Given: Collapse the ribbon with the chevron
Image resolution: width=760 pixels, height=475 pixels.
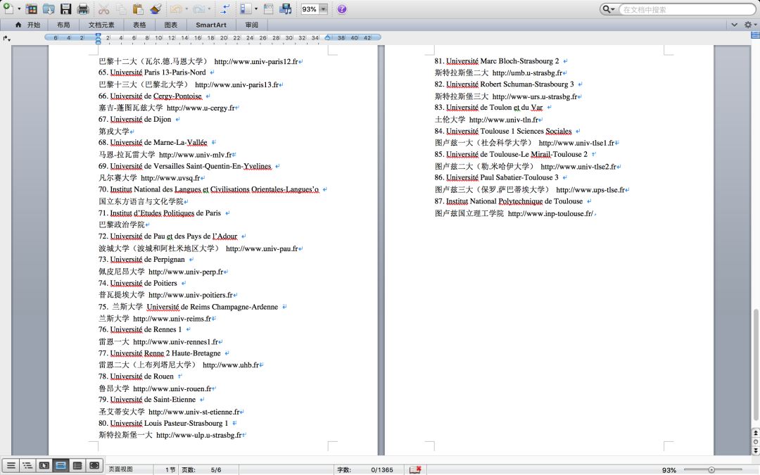Looking at the screenshot, I should click(734, 25).
